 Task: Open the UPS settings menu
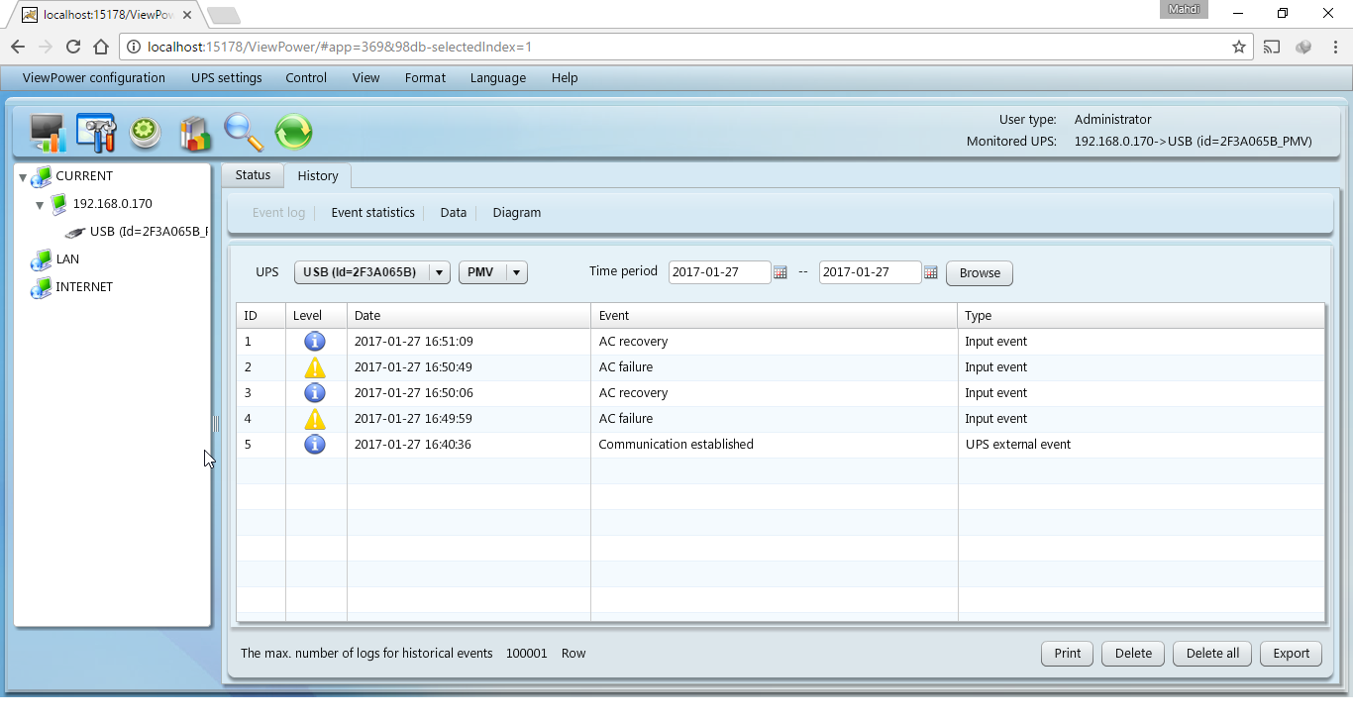tap(227, 78)
